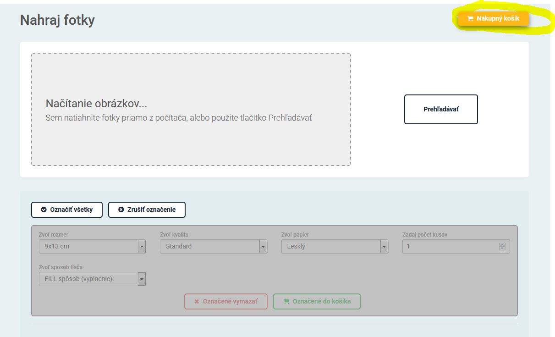Click the Zadaj počet kusov quantity field
555x337 pixels.
click(456, 246)
